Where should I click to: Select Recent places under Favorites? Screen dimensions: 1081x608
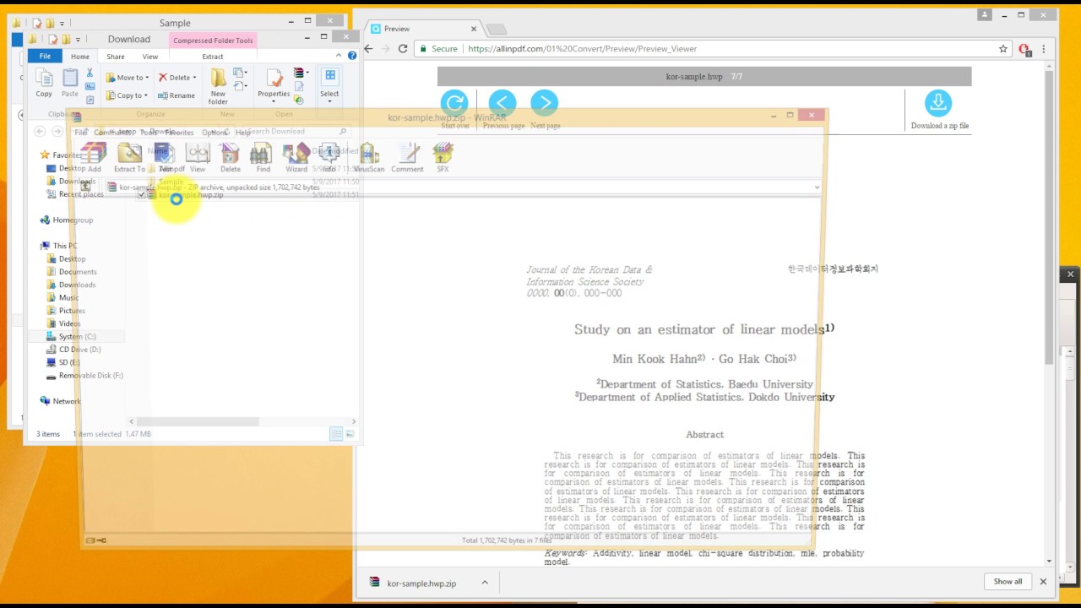coord(81,194)
